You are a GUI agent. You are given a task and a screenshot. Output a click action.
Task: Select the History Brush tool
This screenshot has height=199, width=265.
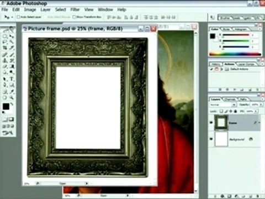pyautogui.click(x=12, y=60)
